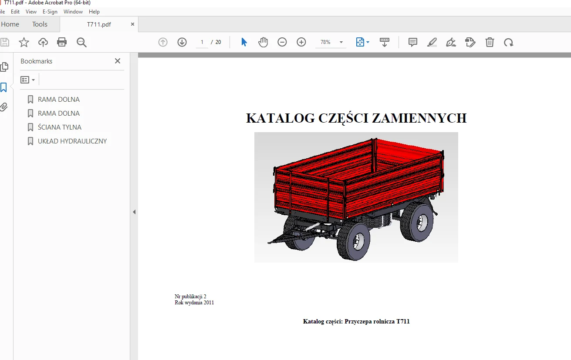This screenshot has width=571, height=360.
Task: Open page thumbnails panel icon
Action: pos(4,67)
